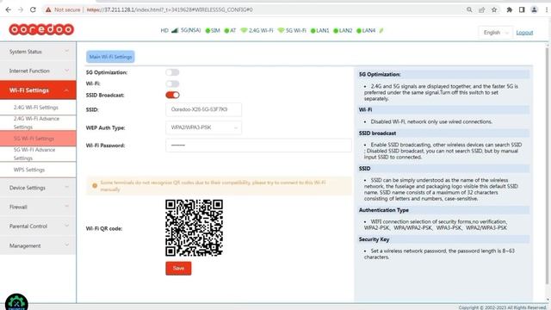The image size is (551, 310).
Task: Expand Device Settings menu
Action: pos(38,188)
